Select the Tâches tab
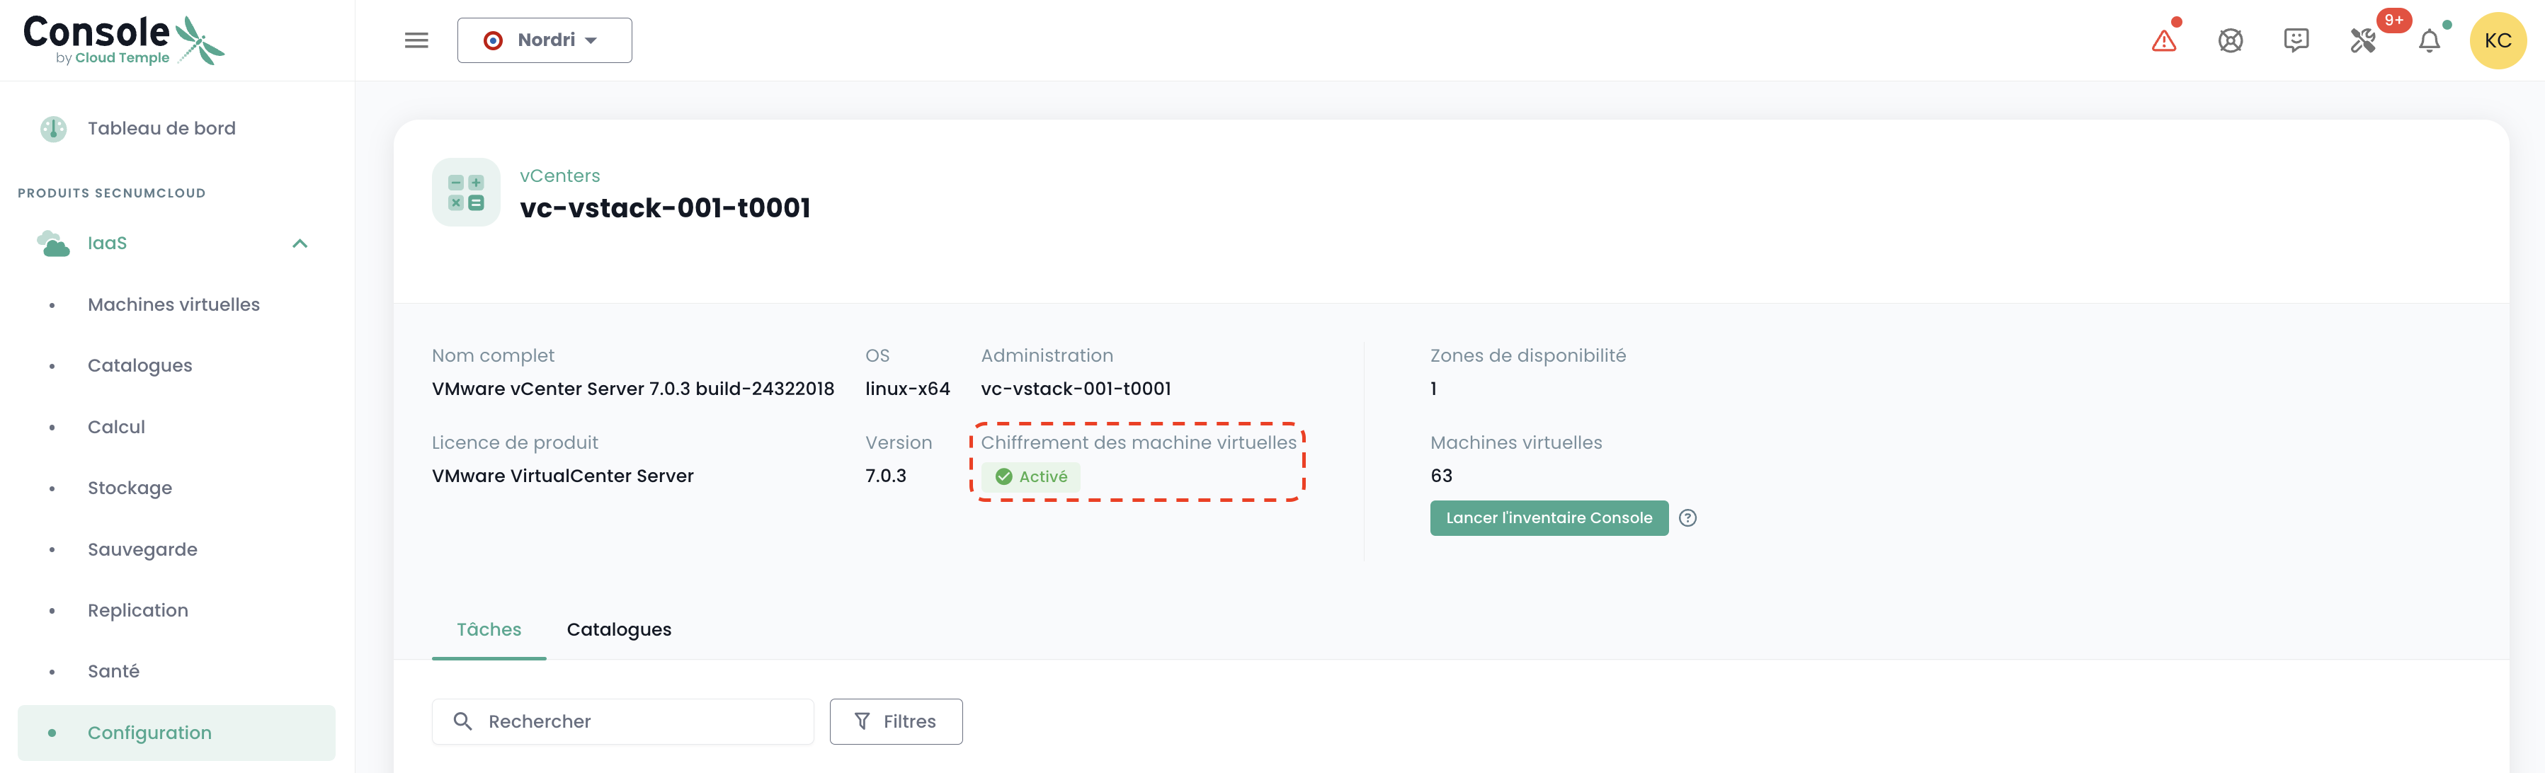2545x773 pixels. coord(488,630)
